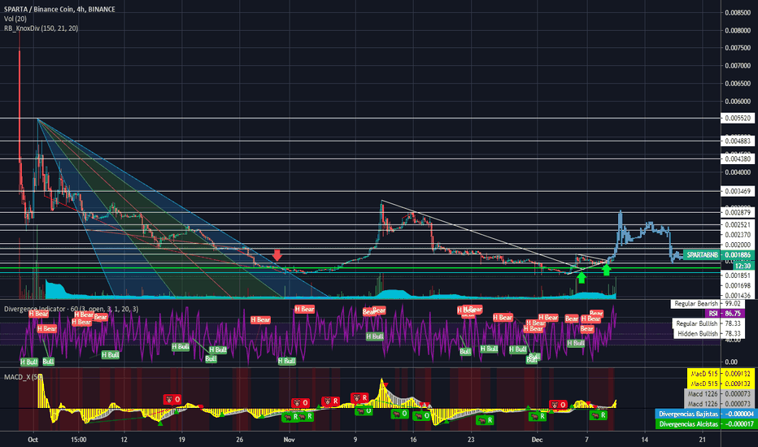
Task: Click the RSI pane 0.00 scale value
Action: [731, 362]
